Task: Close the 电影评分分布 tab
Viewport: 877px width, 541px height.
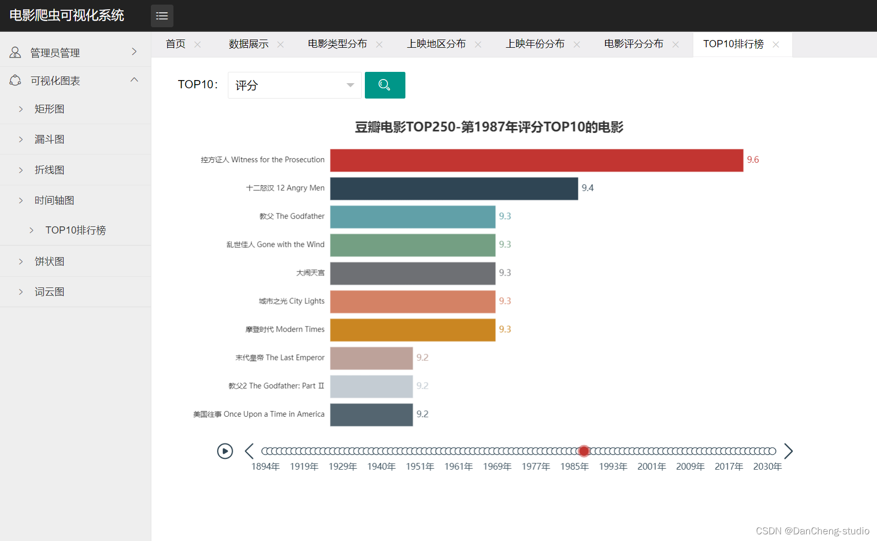Action: click(676, 45)
